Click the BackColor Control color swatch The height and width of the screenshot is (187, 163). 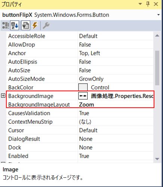pos(83,87)
